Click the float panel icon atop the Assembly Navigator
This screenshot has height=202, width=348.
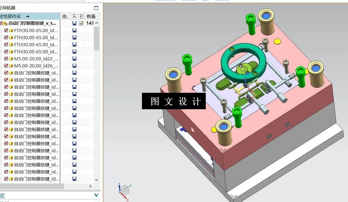(x=96, y=7)
